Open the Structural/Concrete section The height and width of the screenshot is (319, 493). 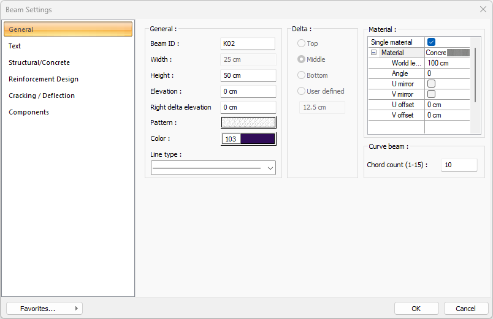(x=39, y=62)
